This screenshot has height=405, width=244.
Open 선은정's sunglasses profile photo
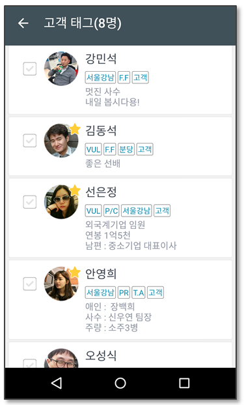(x=61, y=202)
